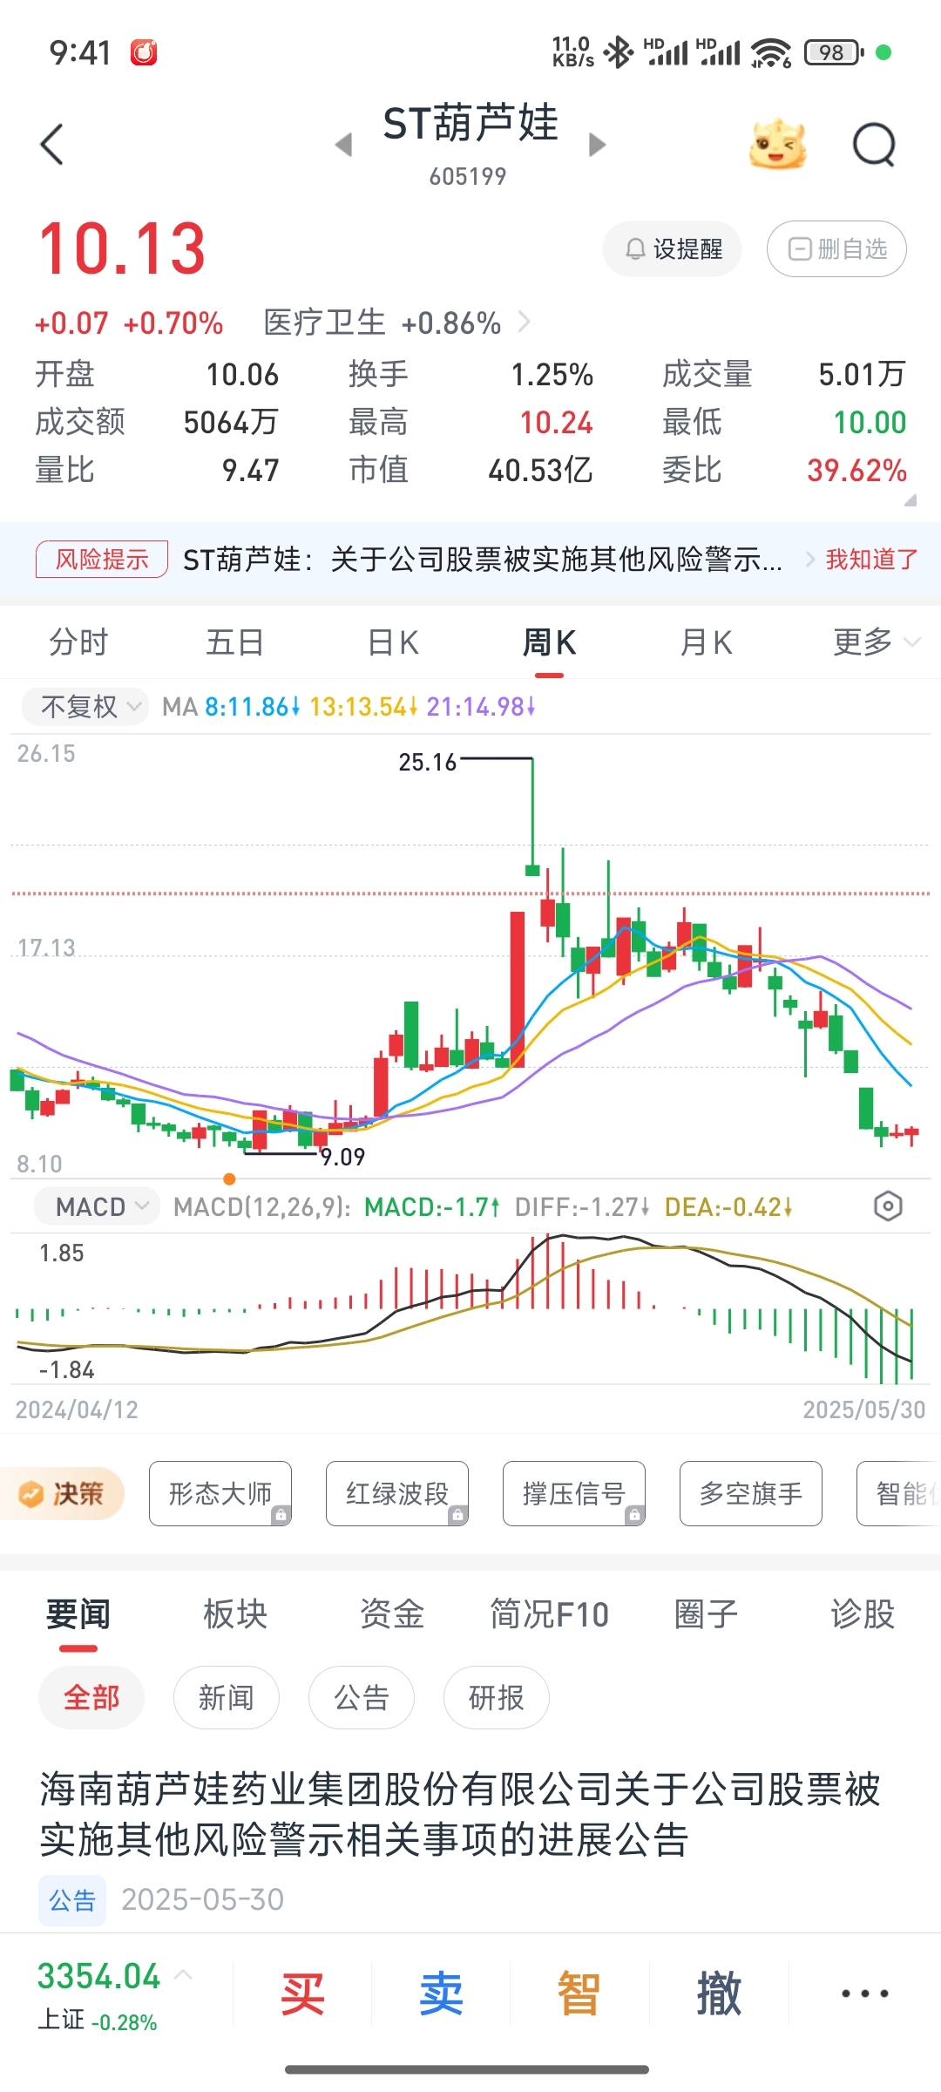This screenshot has height=2092, width=941.
Task: Open the 不复权 adjustment dropdown
Action: click(x=86, y=706)
